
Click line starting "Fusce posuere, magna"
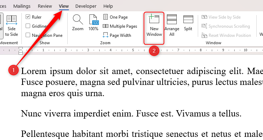coord(142,82)
